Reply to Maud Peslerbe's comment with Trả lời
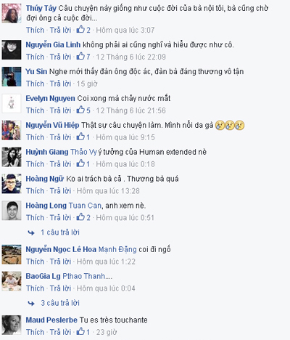Screen dimensions: 290x340 click(x=60, y=332)
